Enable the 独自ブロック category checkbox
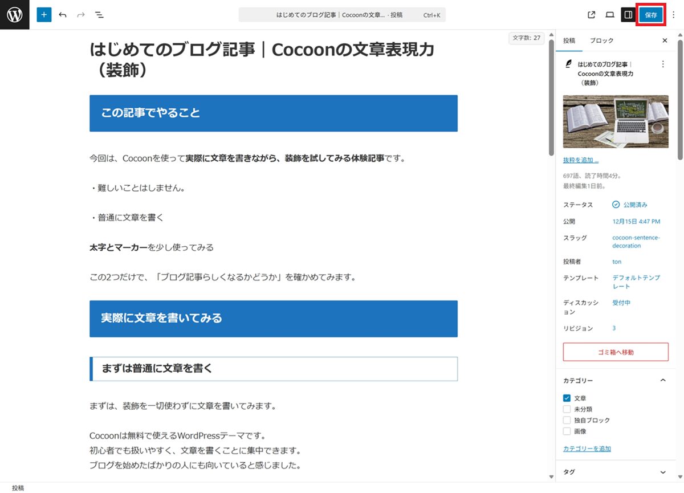Image resolution: width=684 pixels, height=493 pixels. click(x=567, y=420)
